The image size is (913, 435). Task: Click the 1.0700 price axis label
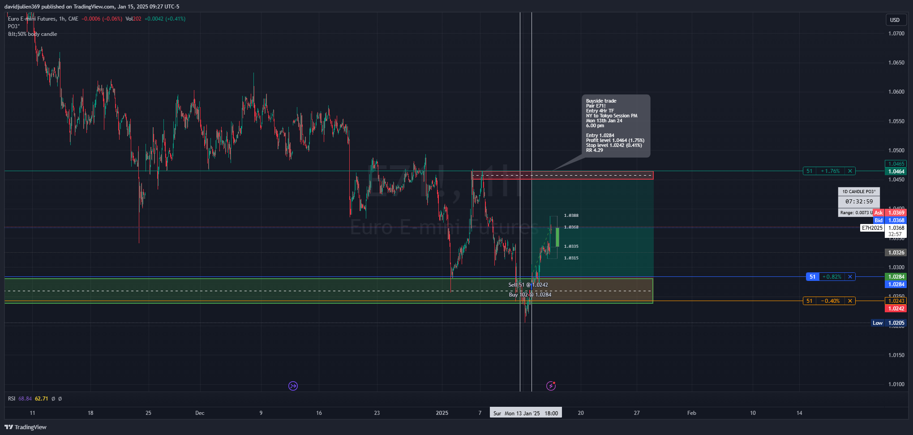click(x=896, y=34)
